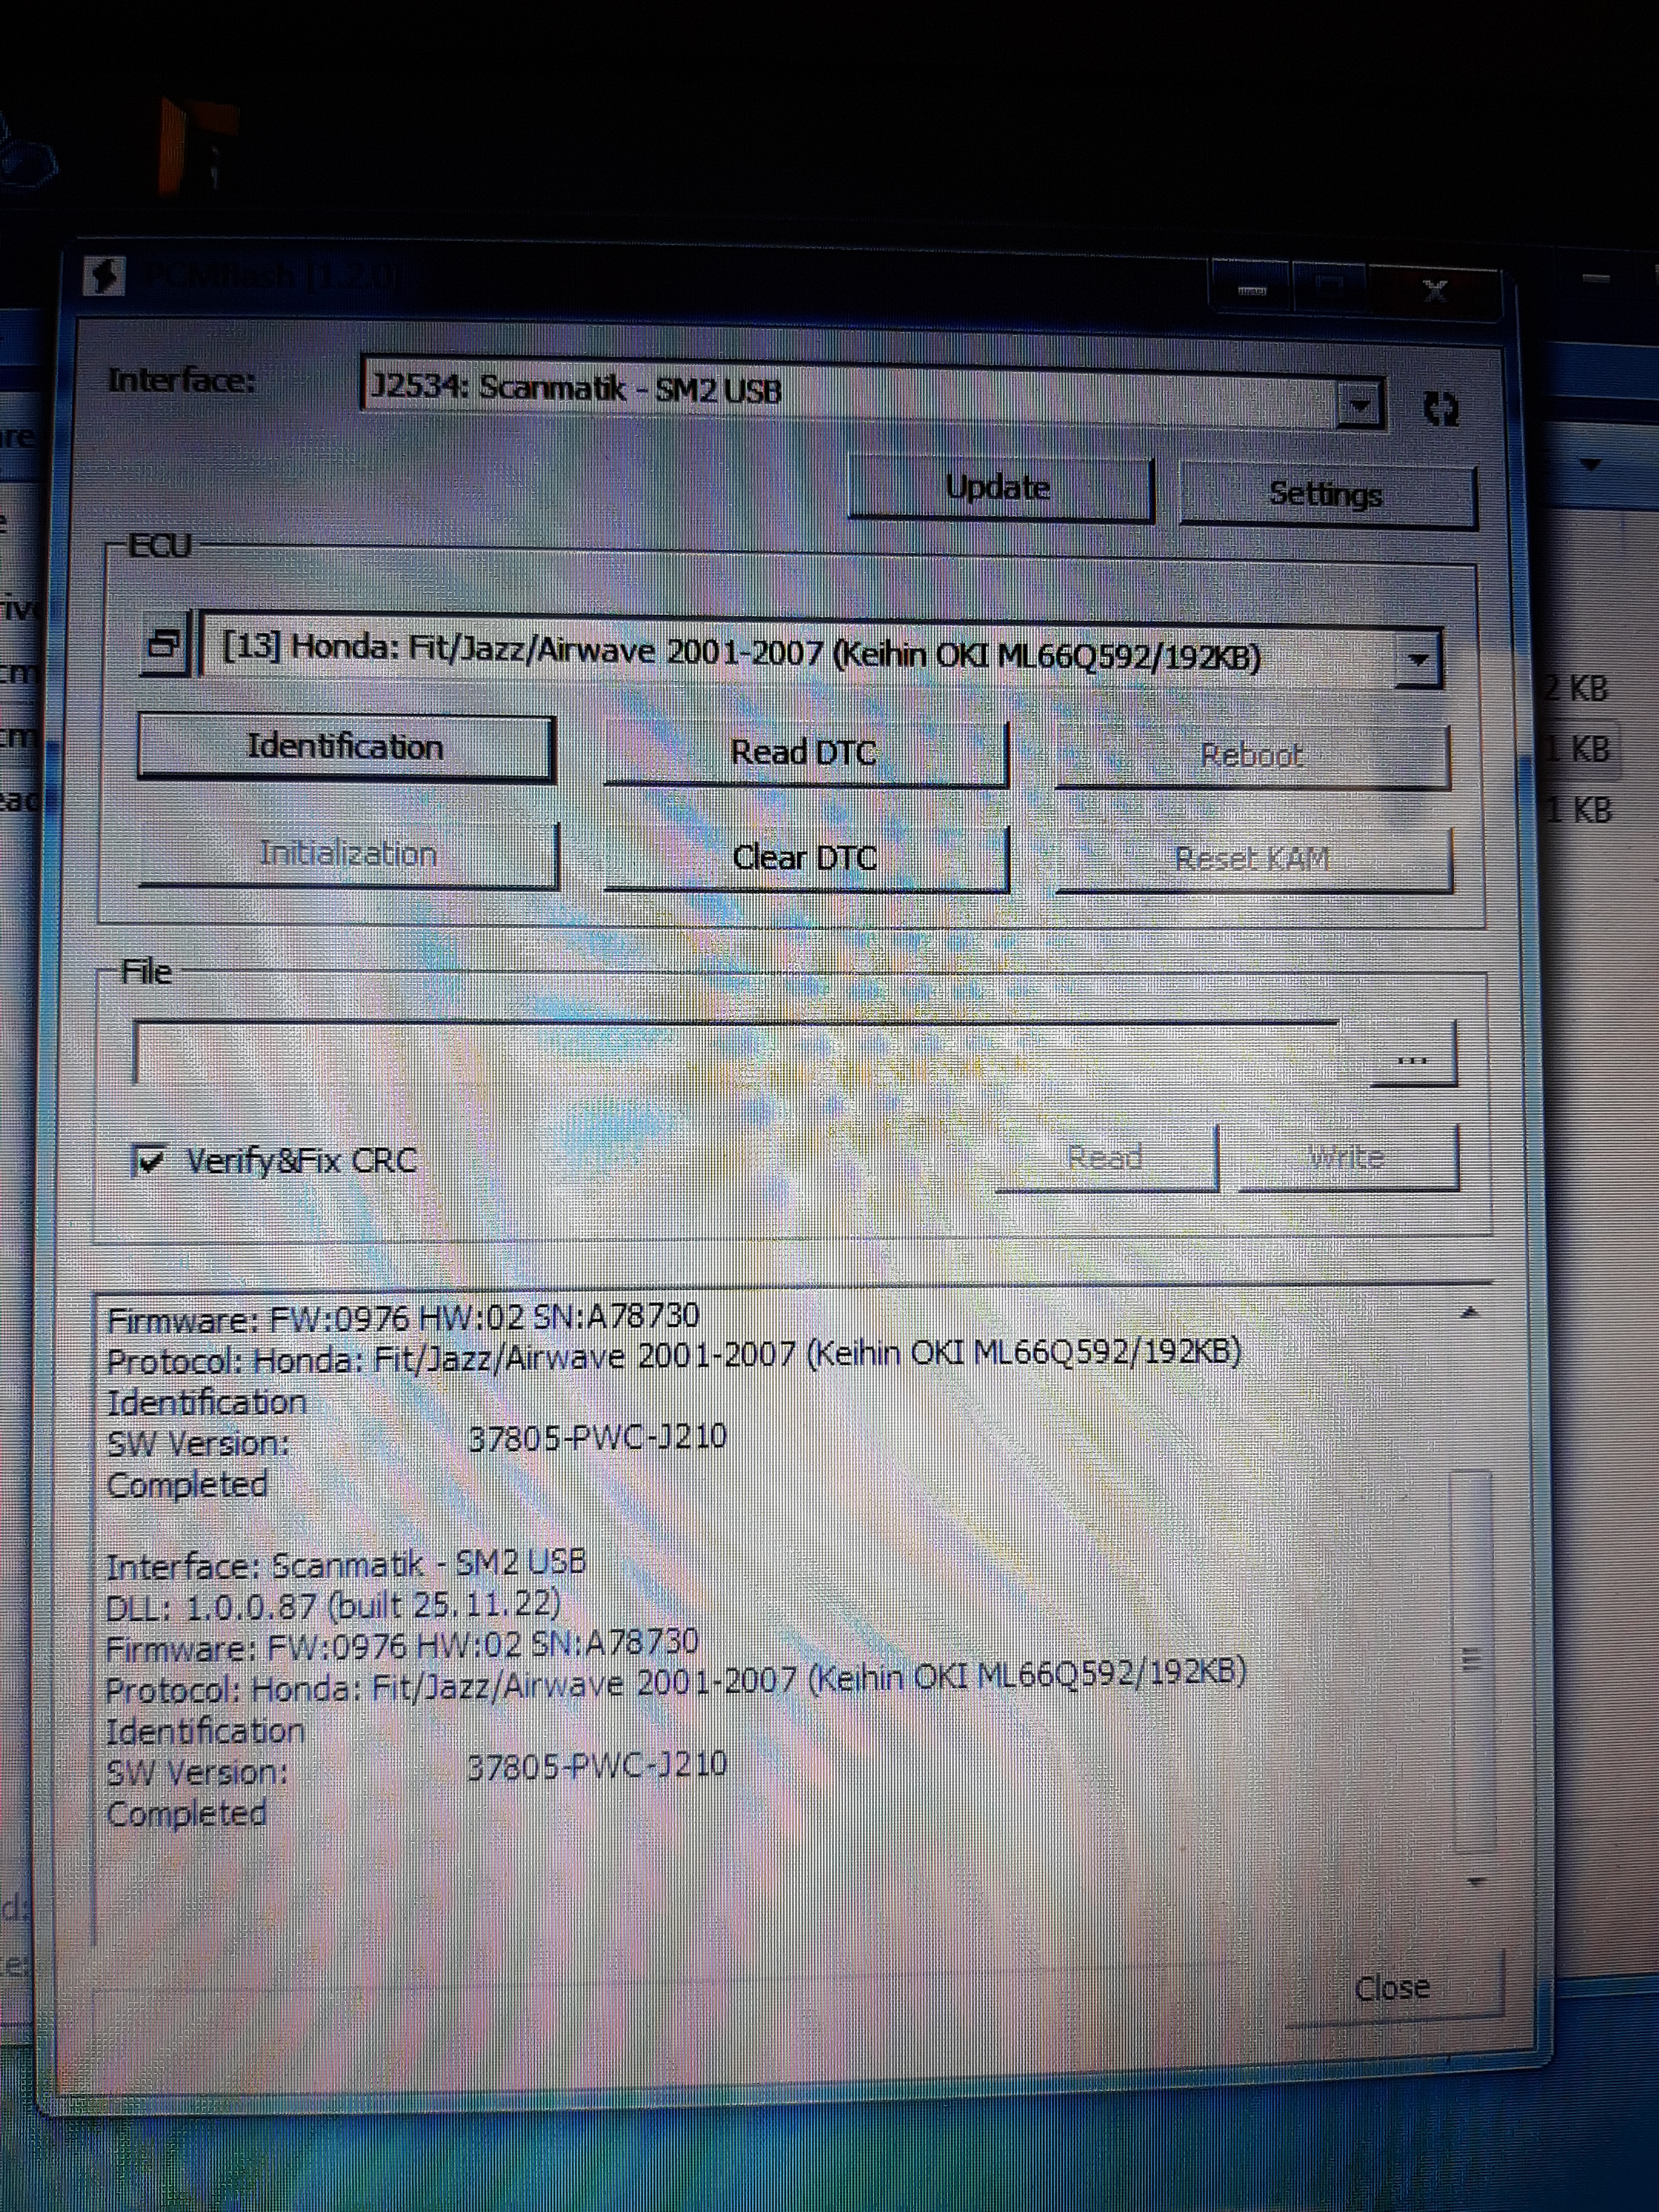Click the refresh interfaces icon
The height and width of the screenshot is (2212, 1659).
pyautogui.click(x=1440, y=408)
